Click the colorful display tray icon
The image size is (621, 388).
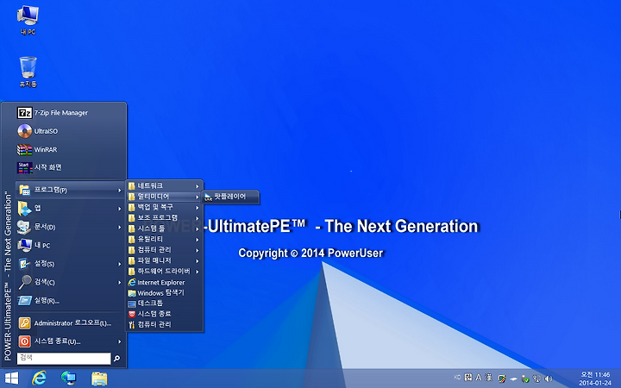(x=502, y=379)
